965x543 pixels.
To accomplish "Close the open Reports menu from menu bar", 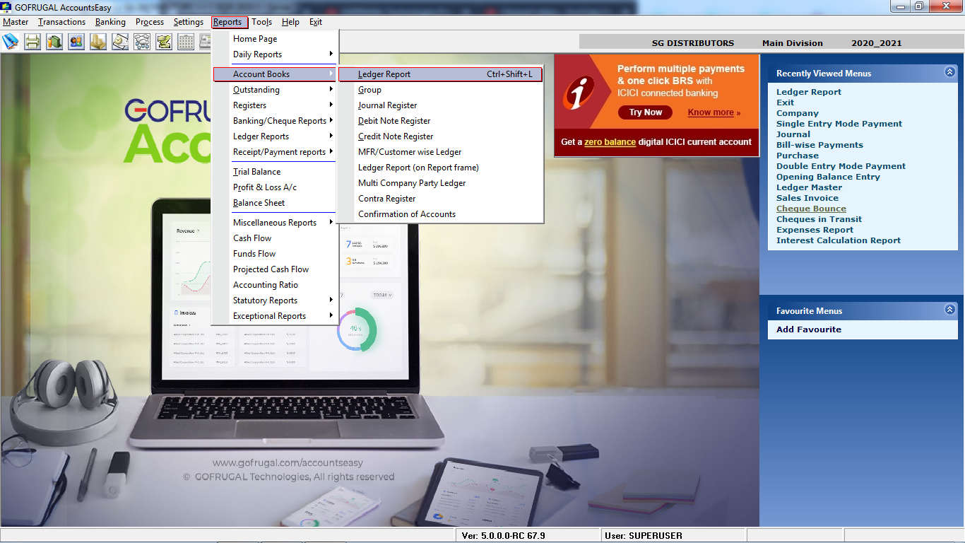I will click(228, 22).
